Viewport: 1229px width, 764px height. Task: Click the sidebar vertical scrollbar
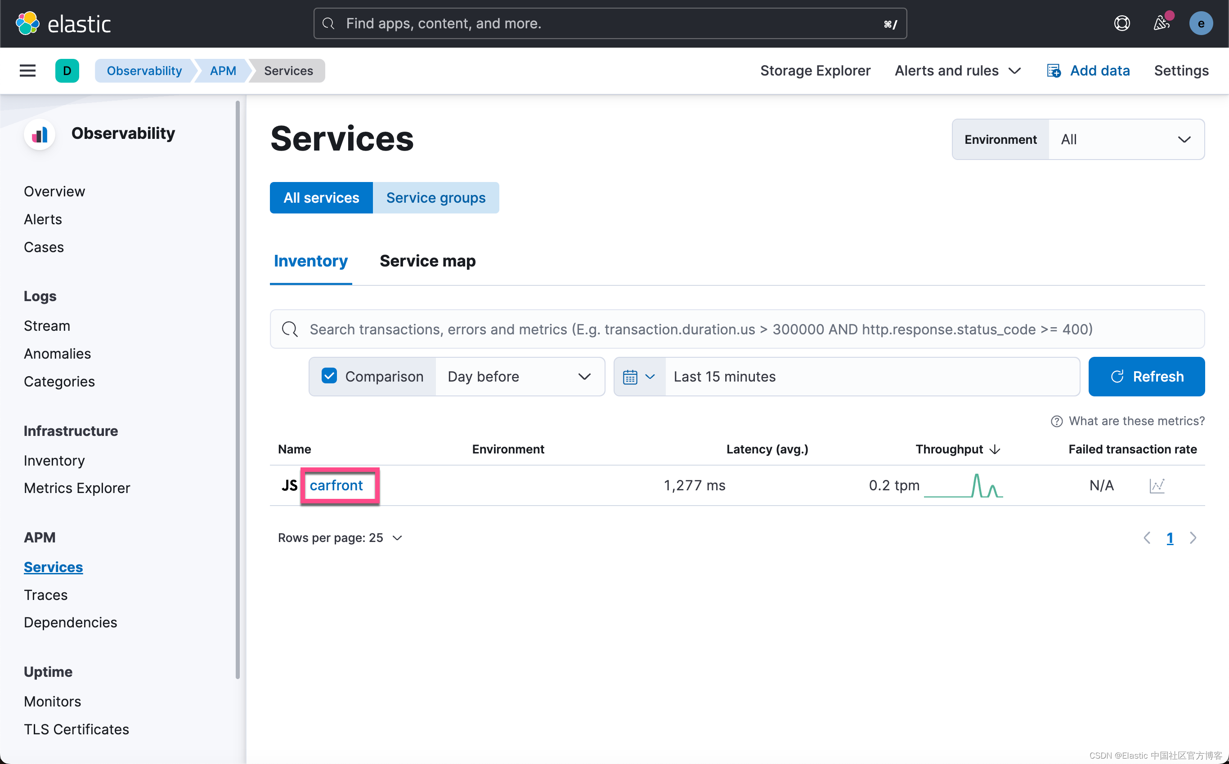coord(237,390)
